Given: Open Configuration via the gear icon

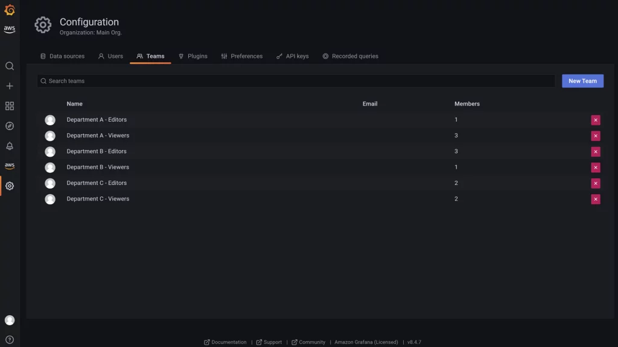Looking at the screenshot, I should pos(9,186).
